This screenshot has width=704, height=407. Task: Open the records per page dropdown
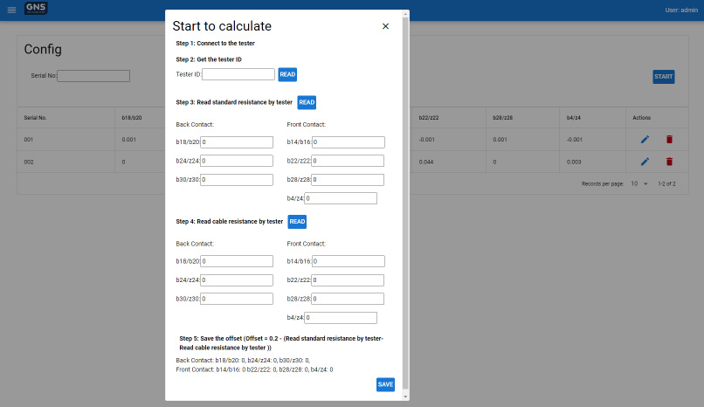tap(639, 184)
